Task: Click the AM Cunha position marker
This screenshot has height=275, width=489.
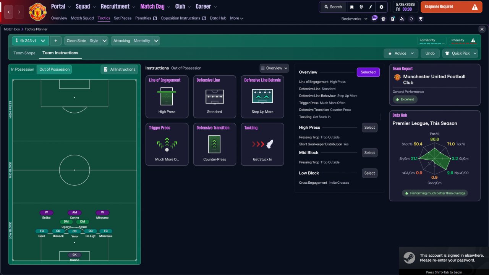Action: click(74, 213)
